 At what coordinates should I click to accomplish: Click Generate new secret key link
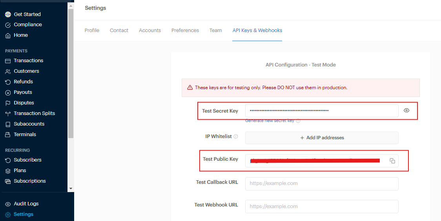270,121
